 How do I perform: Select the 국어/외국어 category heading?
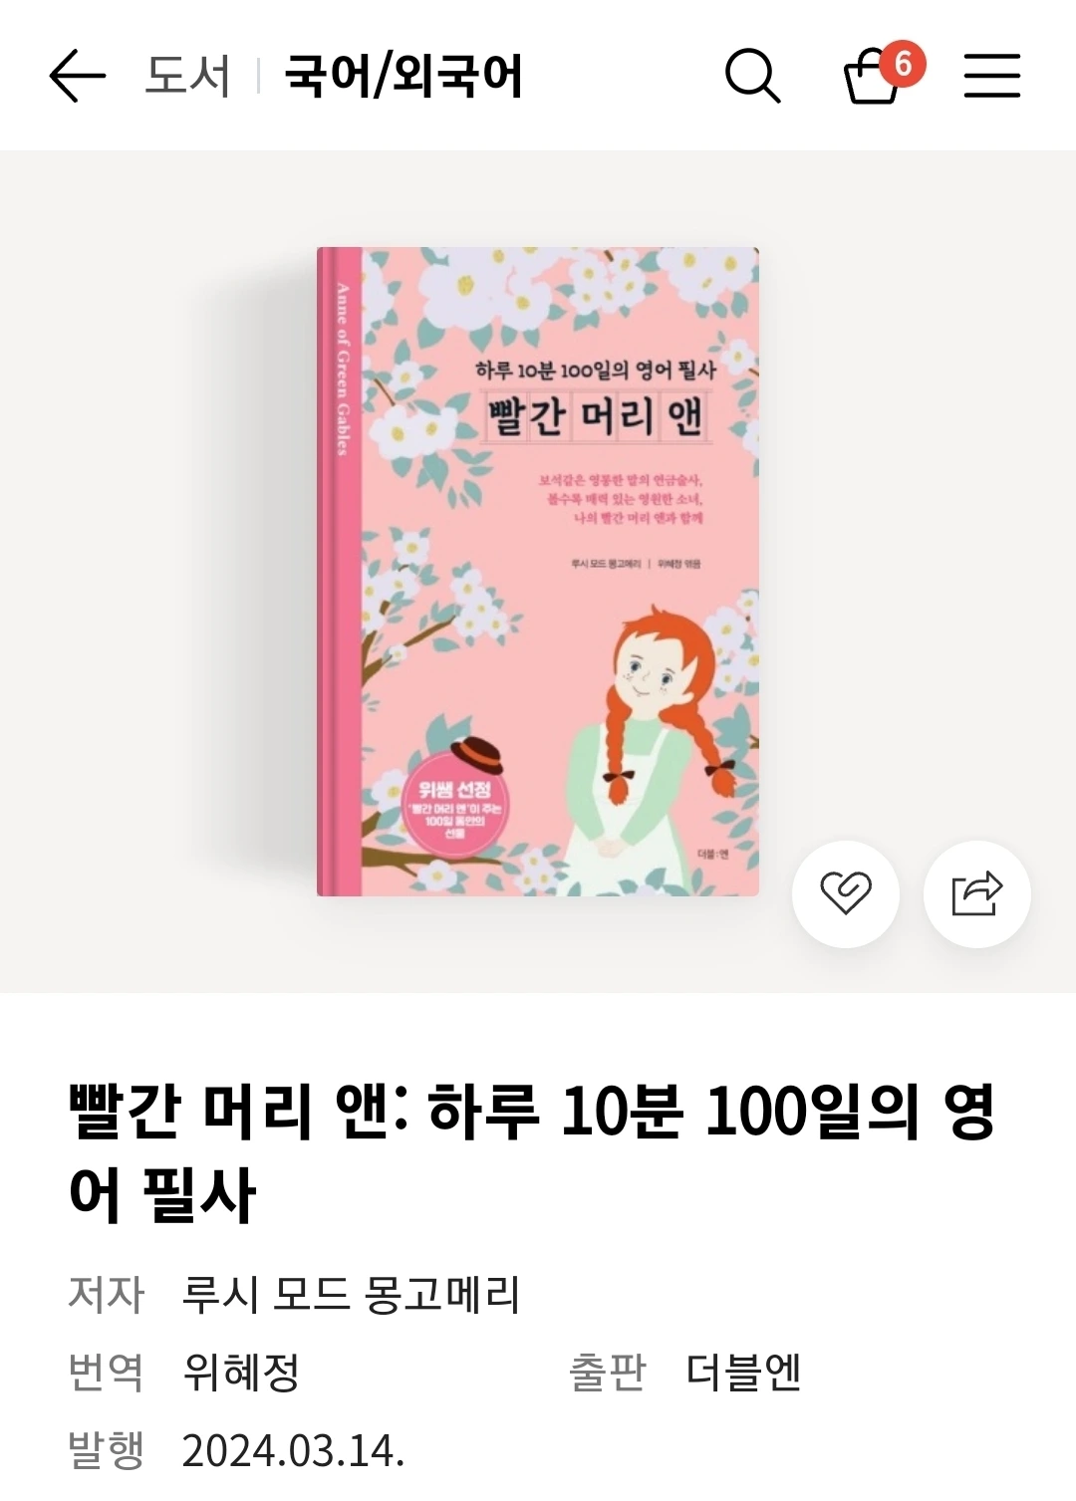tap(403, 76)
